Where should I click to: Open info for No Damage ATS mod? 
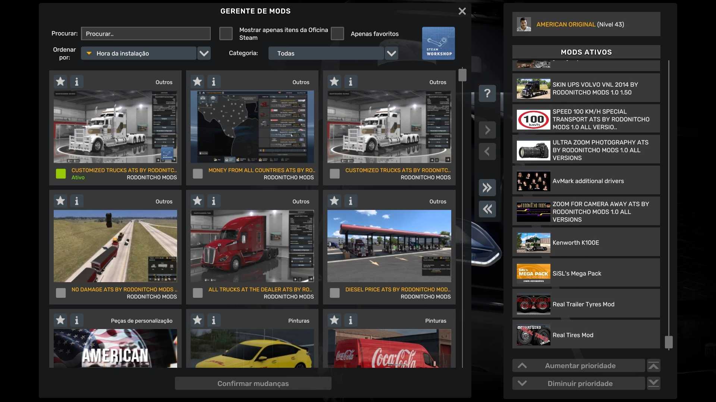coord(77,201)
